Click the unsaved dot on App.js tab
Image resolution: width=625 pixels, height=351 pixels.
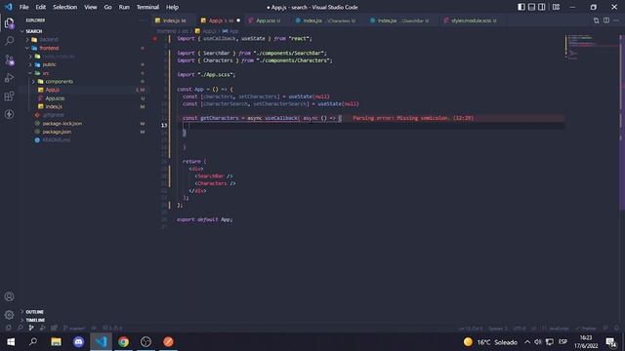[x=238, y=20]
